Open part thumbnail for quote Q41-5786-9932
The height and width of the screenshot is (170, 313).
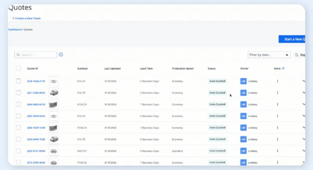coord(54,93)
